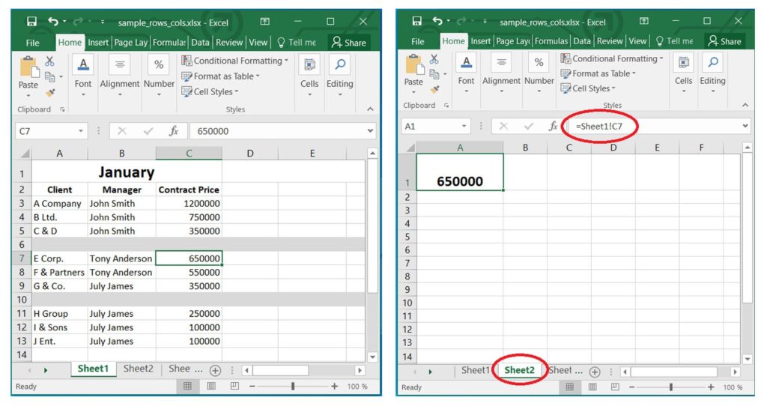
Task: Switch to Page Layout view in the January window
Action: click(211, 387)
